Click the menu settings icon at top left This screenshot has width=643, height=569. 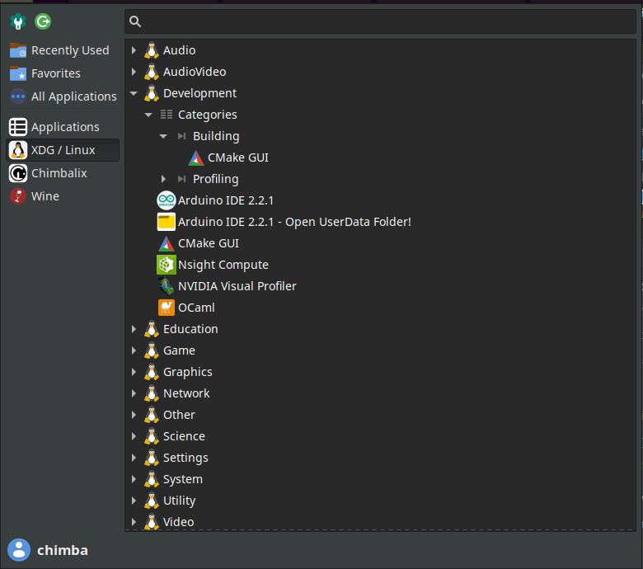click(18, 22)
